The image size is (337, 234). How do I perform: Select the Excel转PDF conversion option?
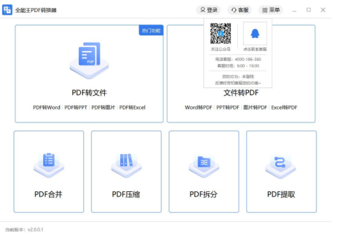pos(284,107)
